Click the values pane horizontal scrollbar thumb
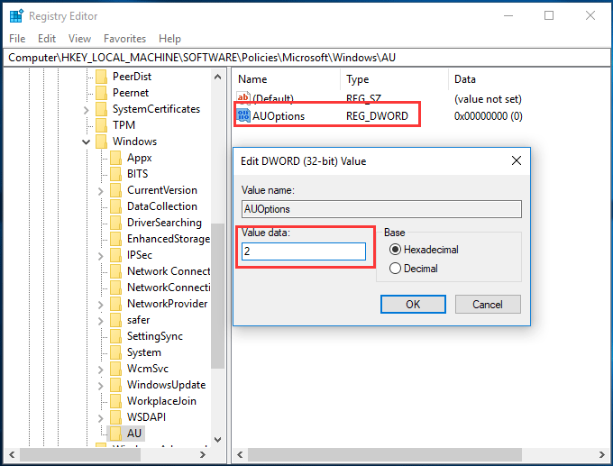 coord(385,454)
